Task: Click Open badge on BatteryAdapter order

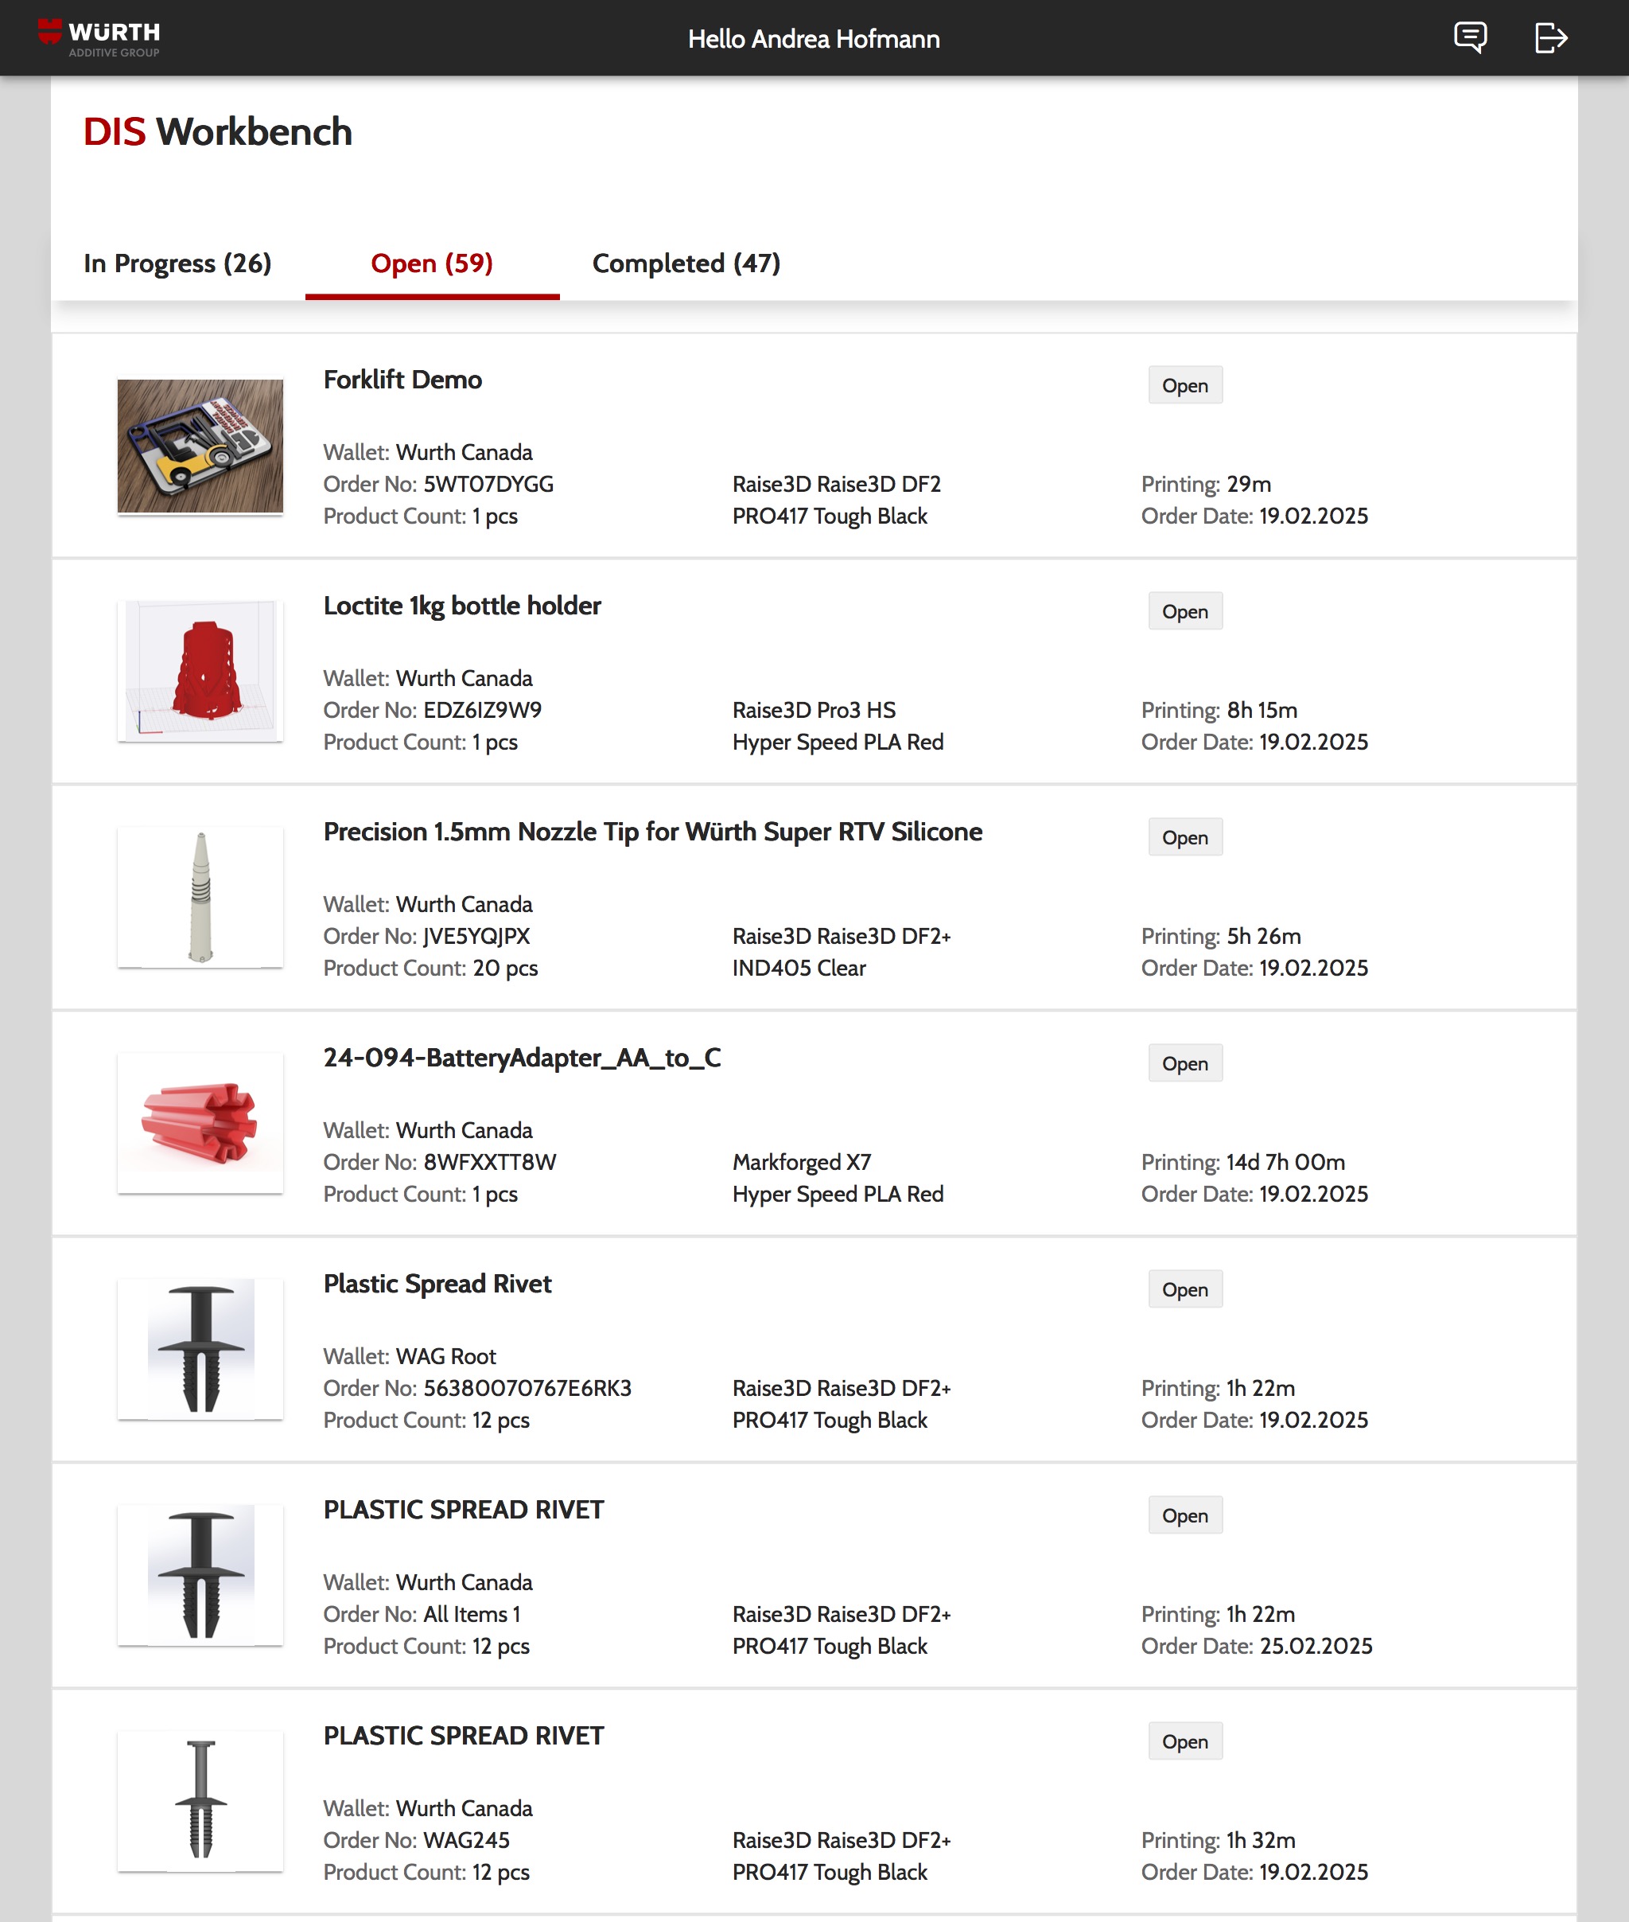Action: click(1185, 1063)
